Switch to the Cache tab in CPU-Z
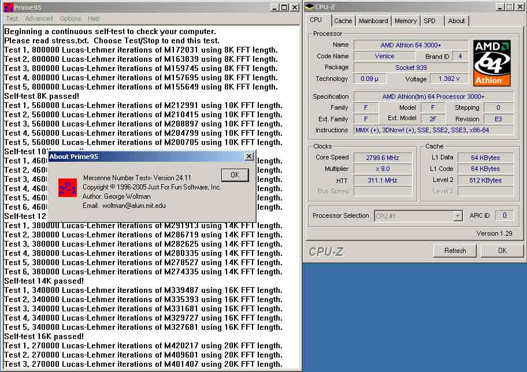This screenshot has height=372, width=527. point(343,21)
